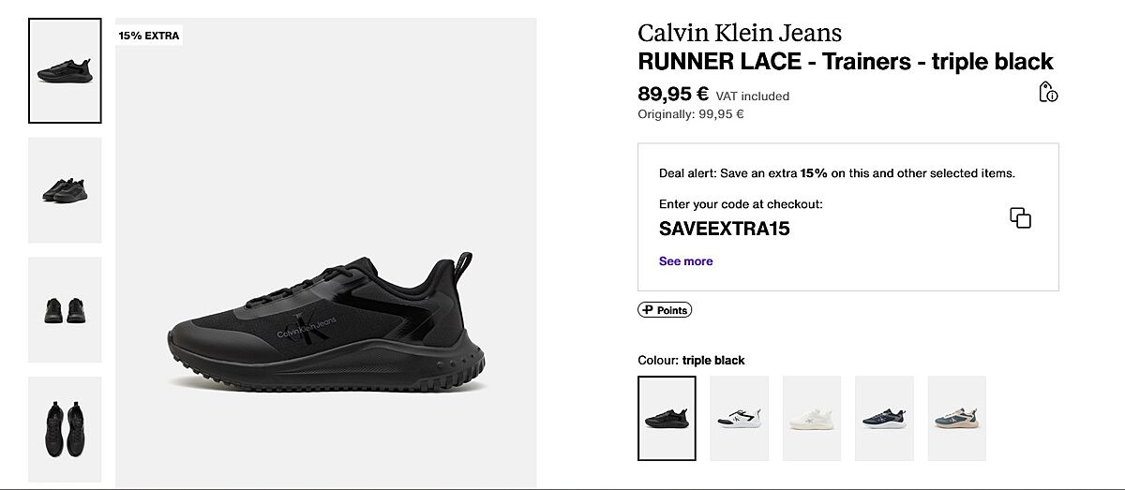
Task: Select the navy blue trainer swatch
Action: coord(884,418)
